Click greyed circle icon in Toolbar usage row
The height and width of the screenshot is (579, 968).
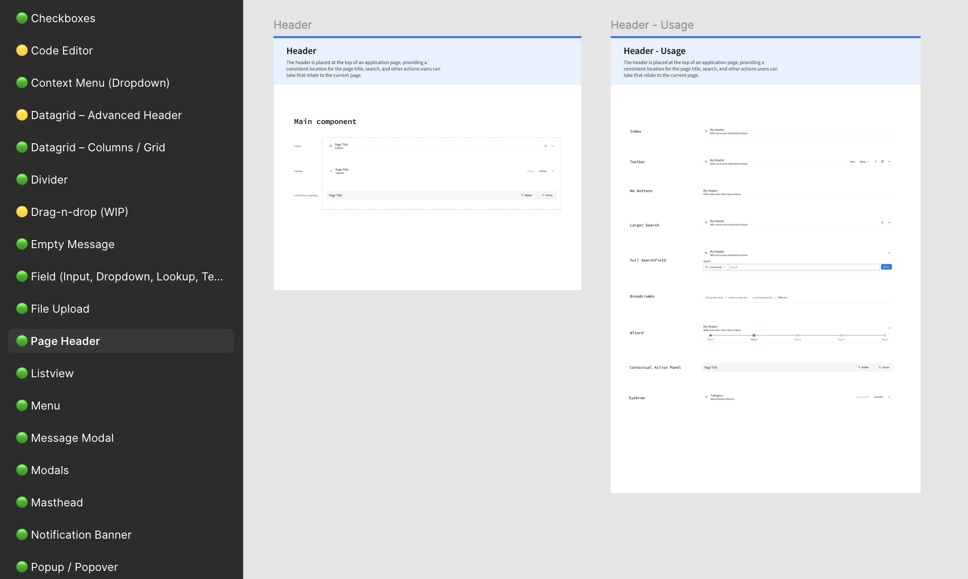coord(876,162)
